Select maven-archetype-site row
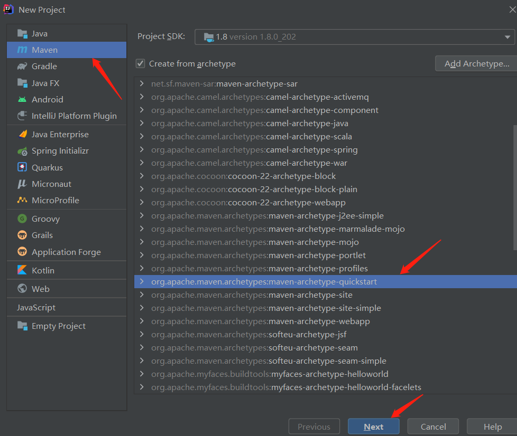 [x=326, y=295]
